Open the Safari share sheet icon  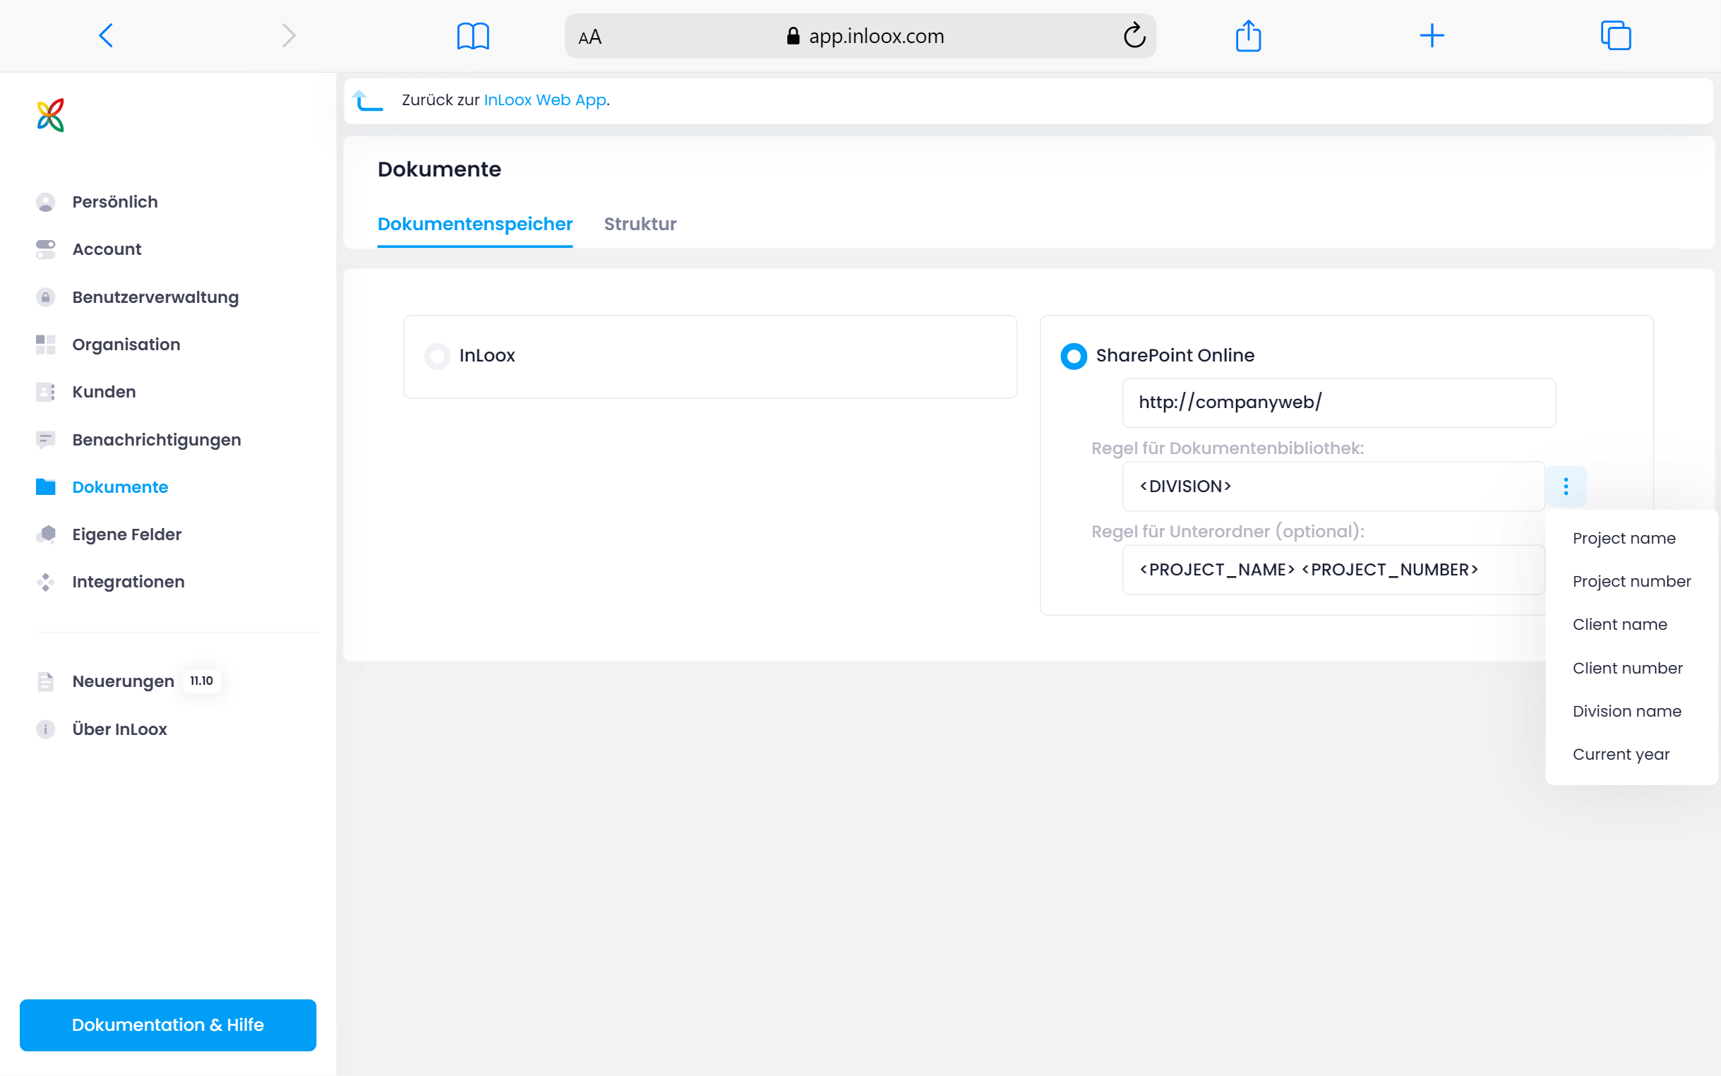[x=1248, y=35]
